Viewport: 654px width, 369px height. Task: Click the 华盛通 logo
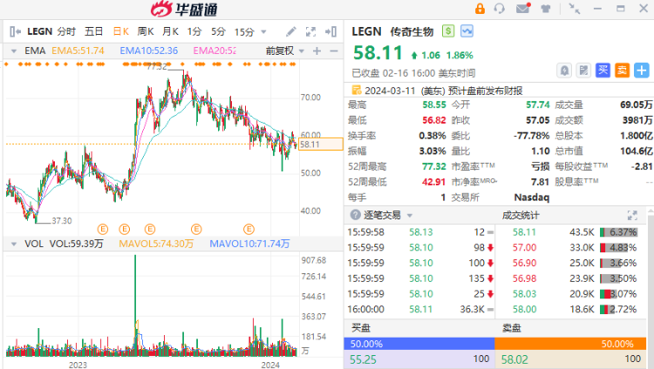184,9
